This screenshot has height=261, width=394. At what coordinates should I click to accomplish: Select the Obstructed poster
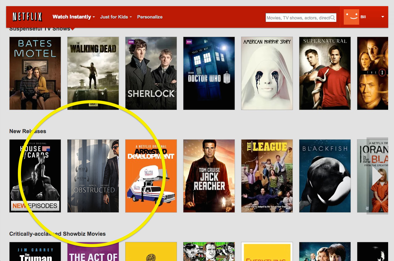(93, 176)
